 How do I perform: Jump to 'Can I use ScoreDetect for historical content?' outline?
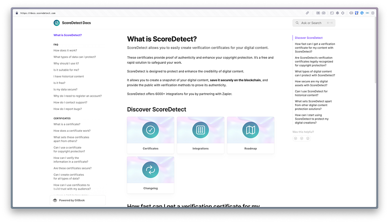311,93
